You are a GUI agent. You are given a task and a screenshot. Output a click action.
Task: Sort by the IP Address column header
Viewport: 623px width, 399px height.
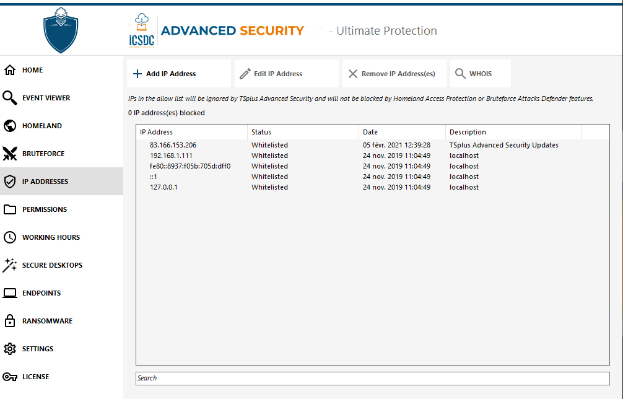[x=192, y=132]
